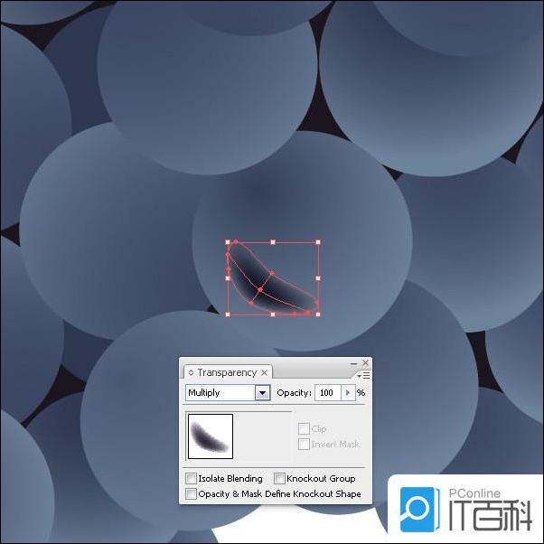Switch to the Transparency tab
544x544 pixels.
click(227, 372)
